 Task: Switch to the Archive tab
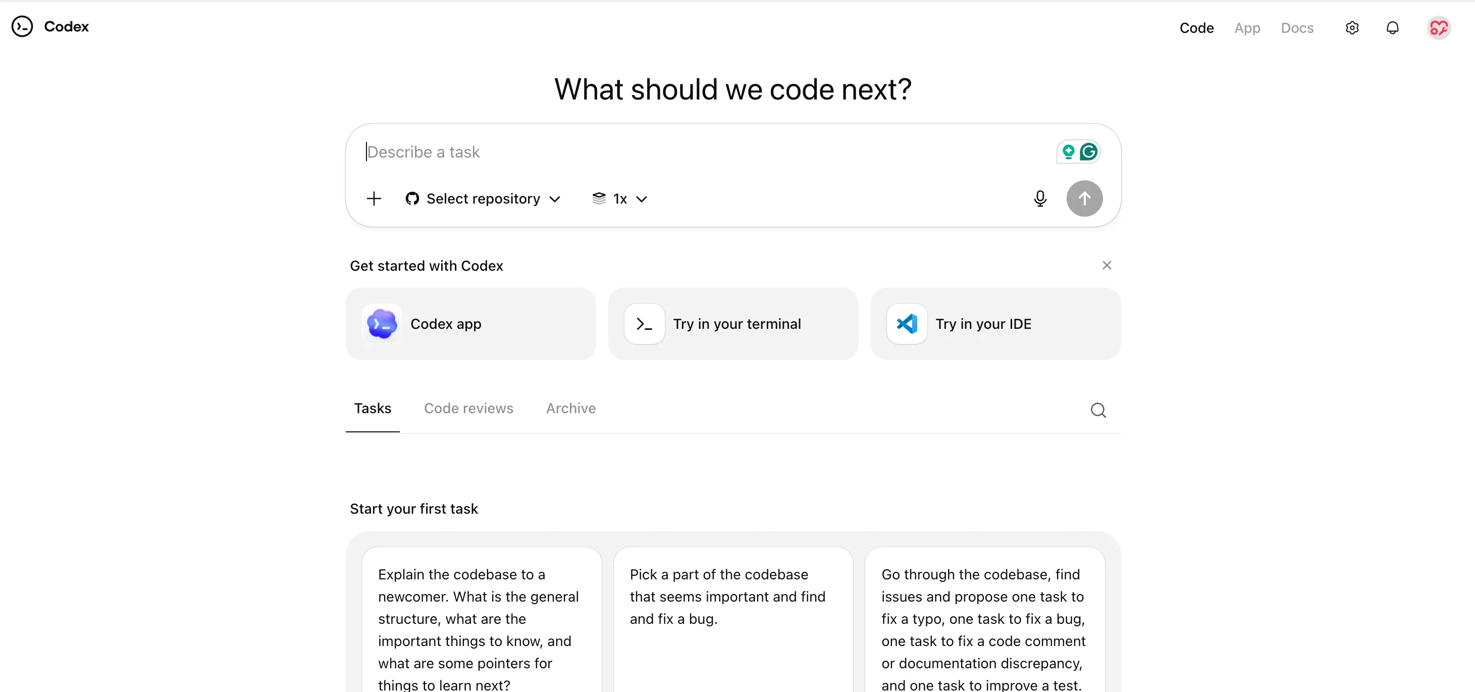point(570,409)
